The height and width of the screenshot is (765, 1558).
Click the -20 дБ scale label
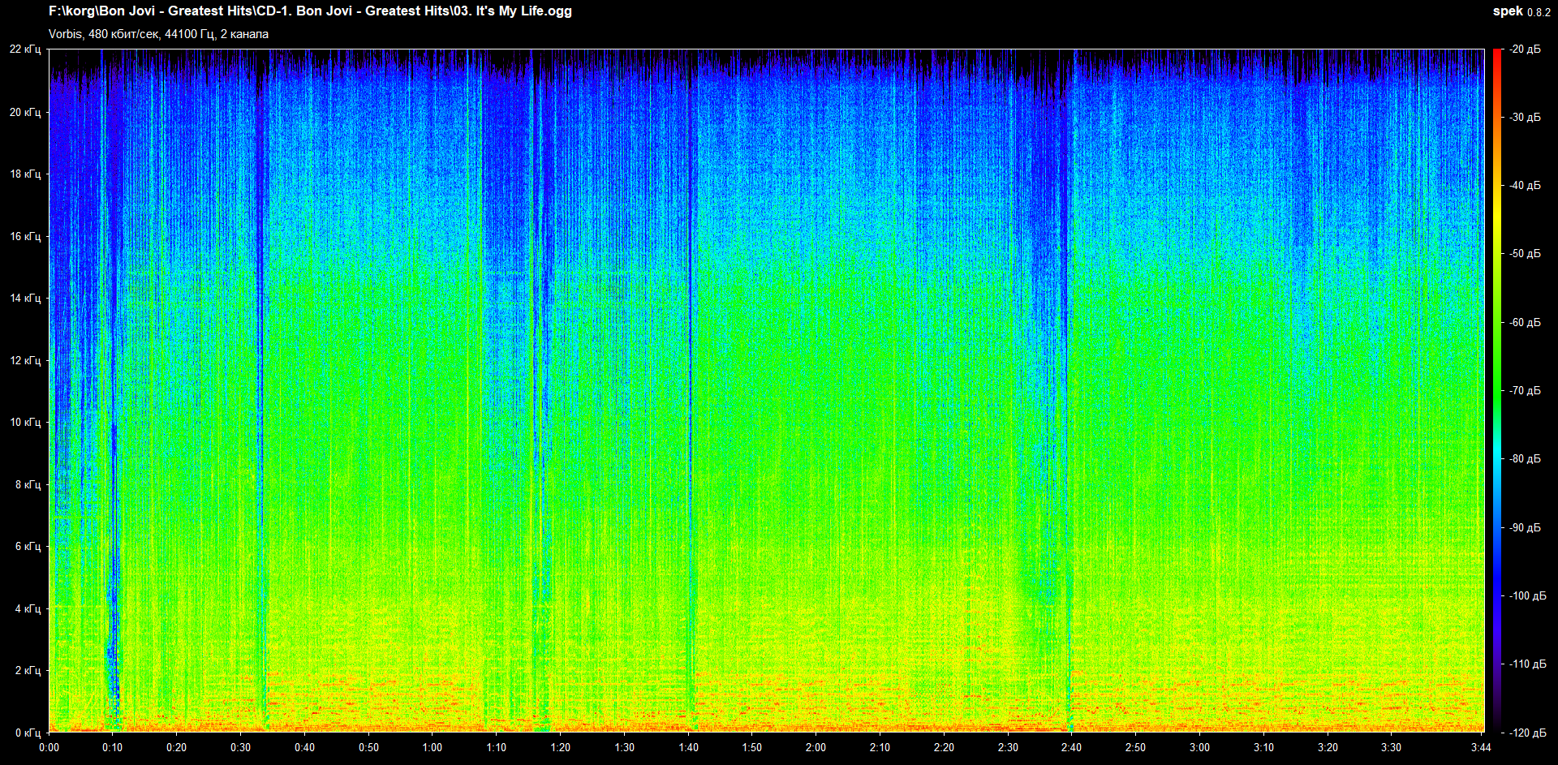1525,49
